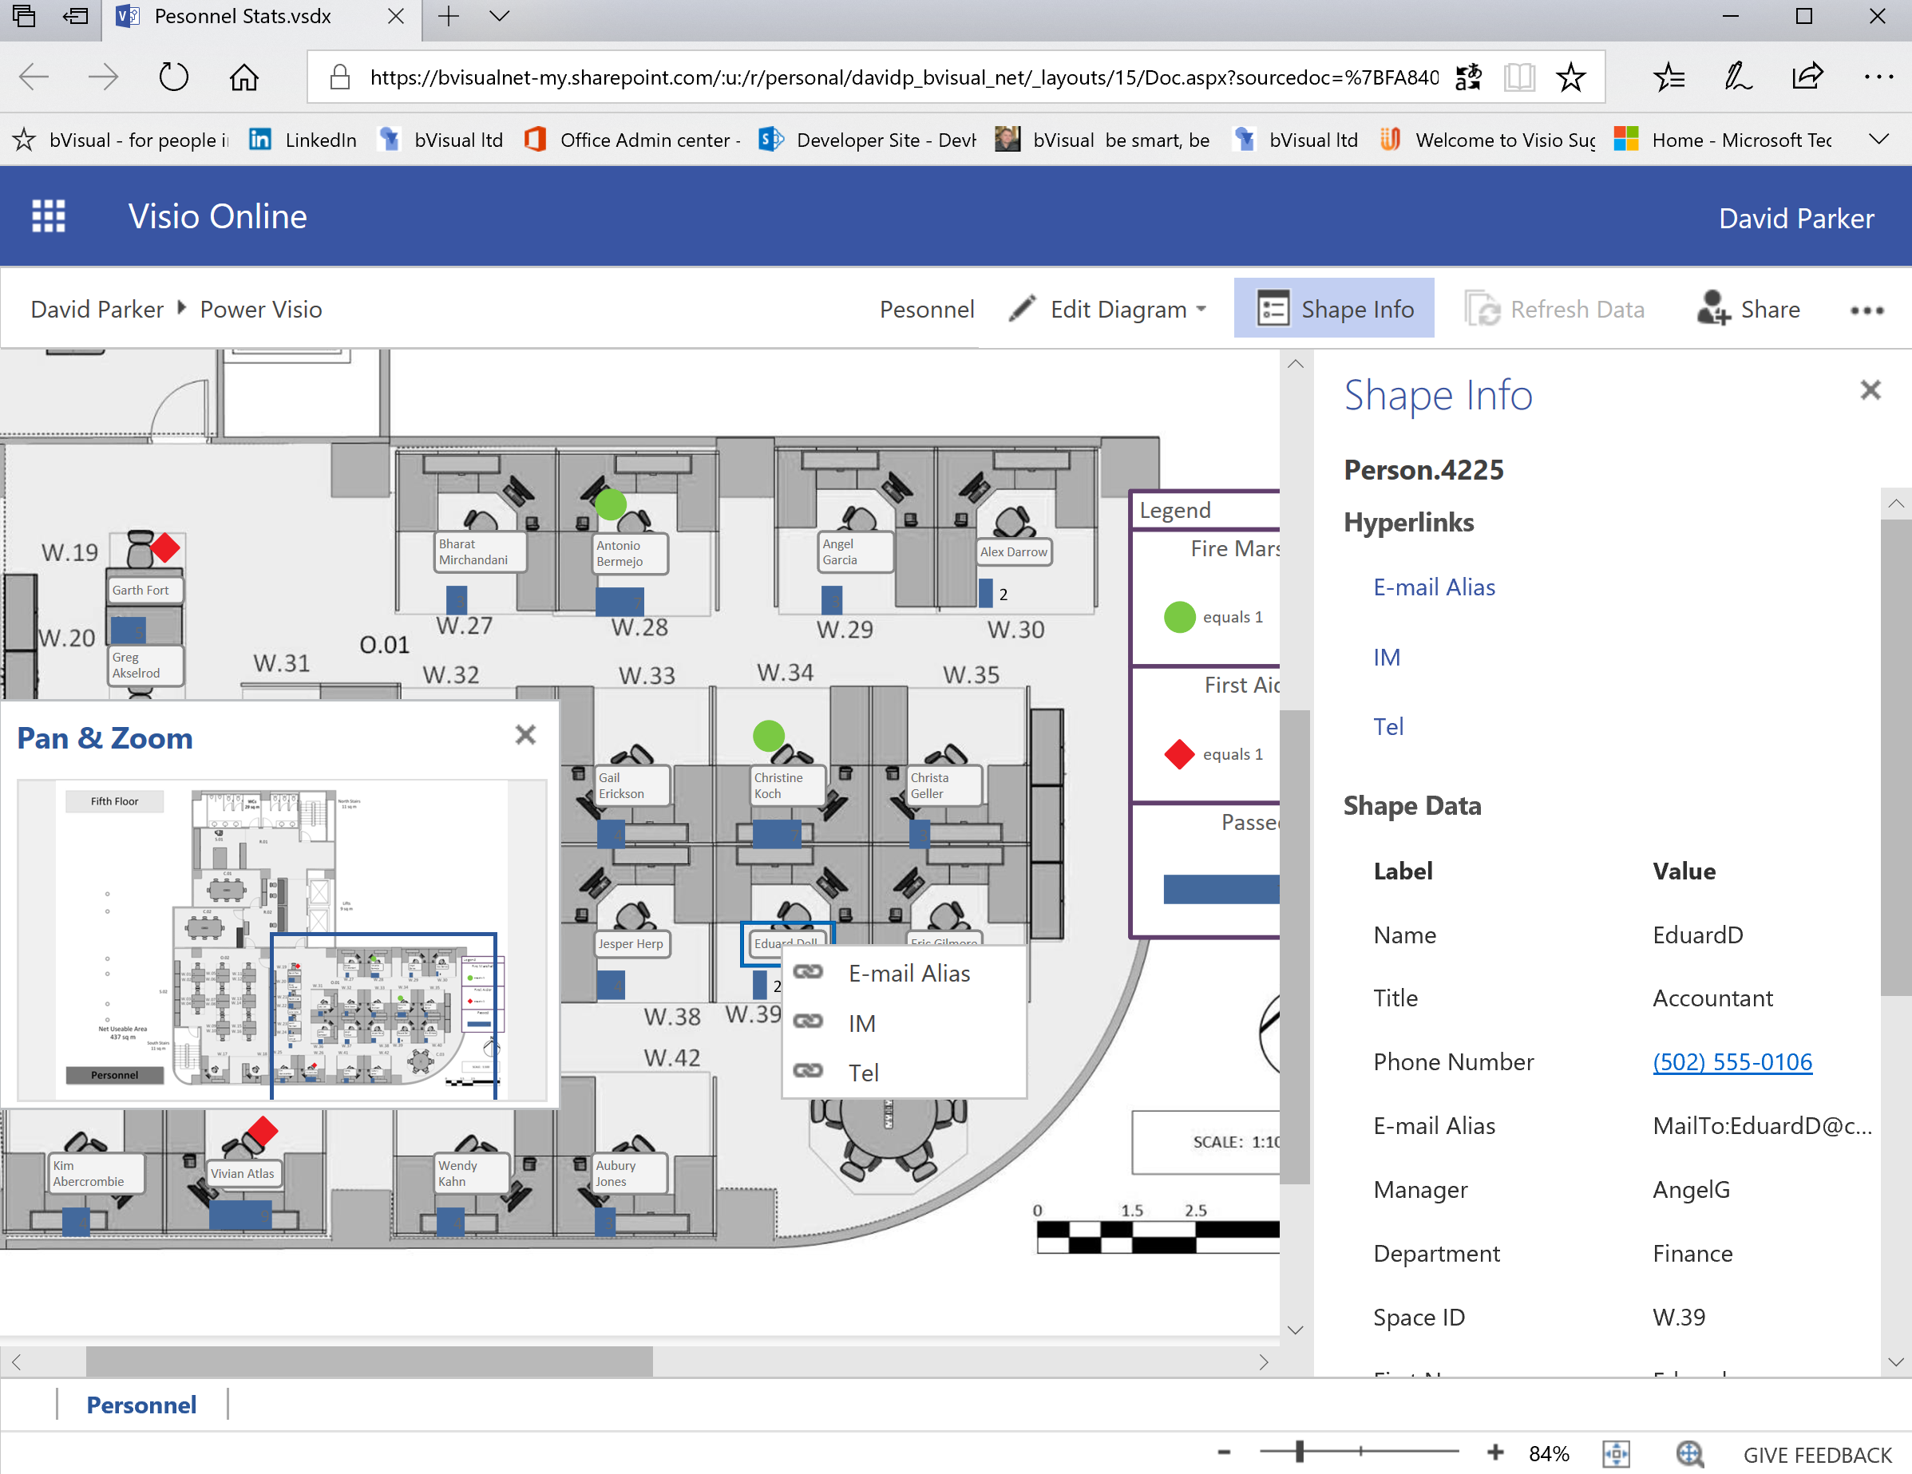Click the zoom out minus button
Image resolution: width=1912 pixels, height=1474 pixels.
pyautogui.click(x=1224, y=1452)
